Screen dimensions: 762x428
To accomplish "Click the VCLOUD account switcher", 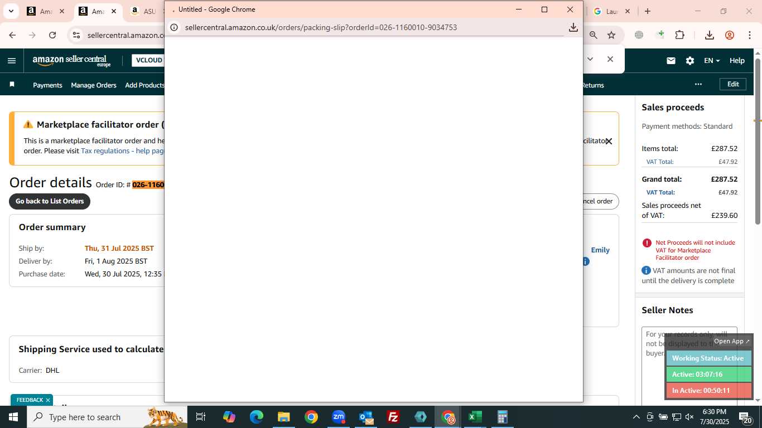I will (x=148, y=60).
